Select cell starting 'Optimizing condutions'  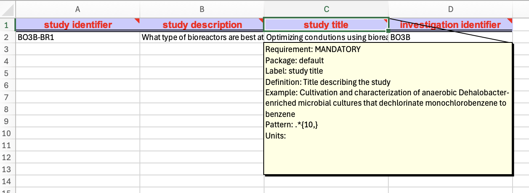(326, 38)
